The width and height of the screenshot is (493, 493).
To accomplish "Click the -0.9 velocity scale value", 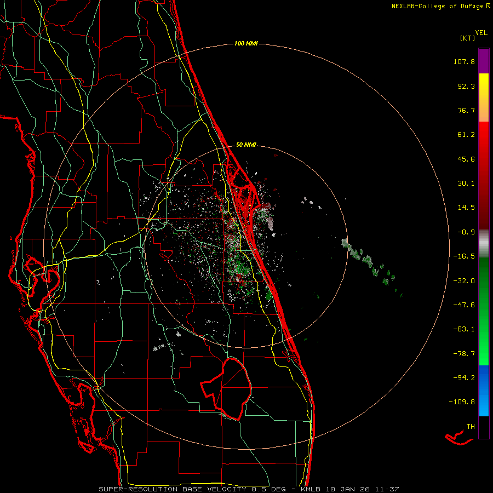I will pos(466,232).
